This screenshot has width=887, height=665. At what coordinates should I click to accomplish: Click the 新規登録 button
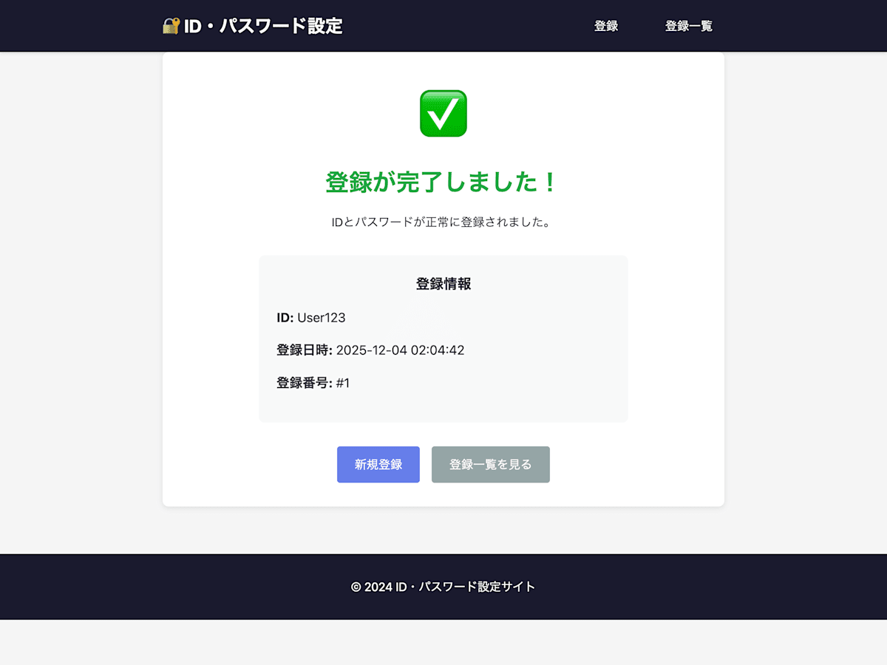[x=378, y=465]
